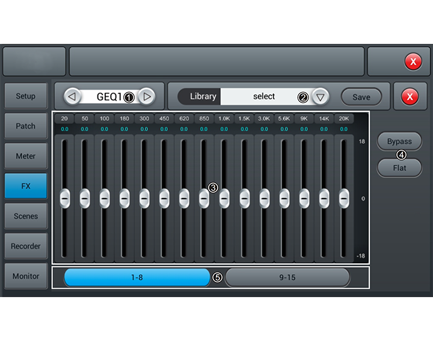Open the Scenes page
The image size is (433, 341).
[26, 217]
